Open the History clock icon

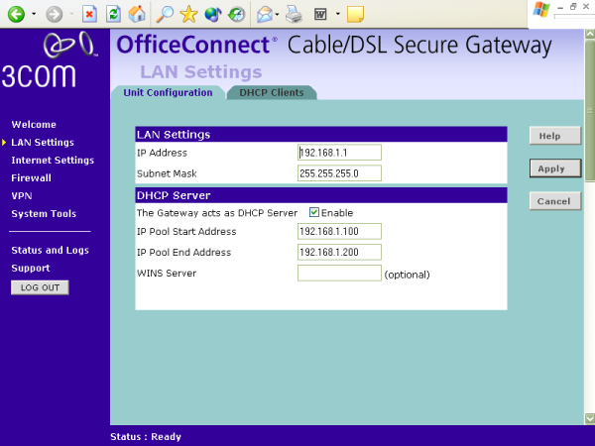coord(236,15)
